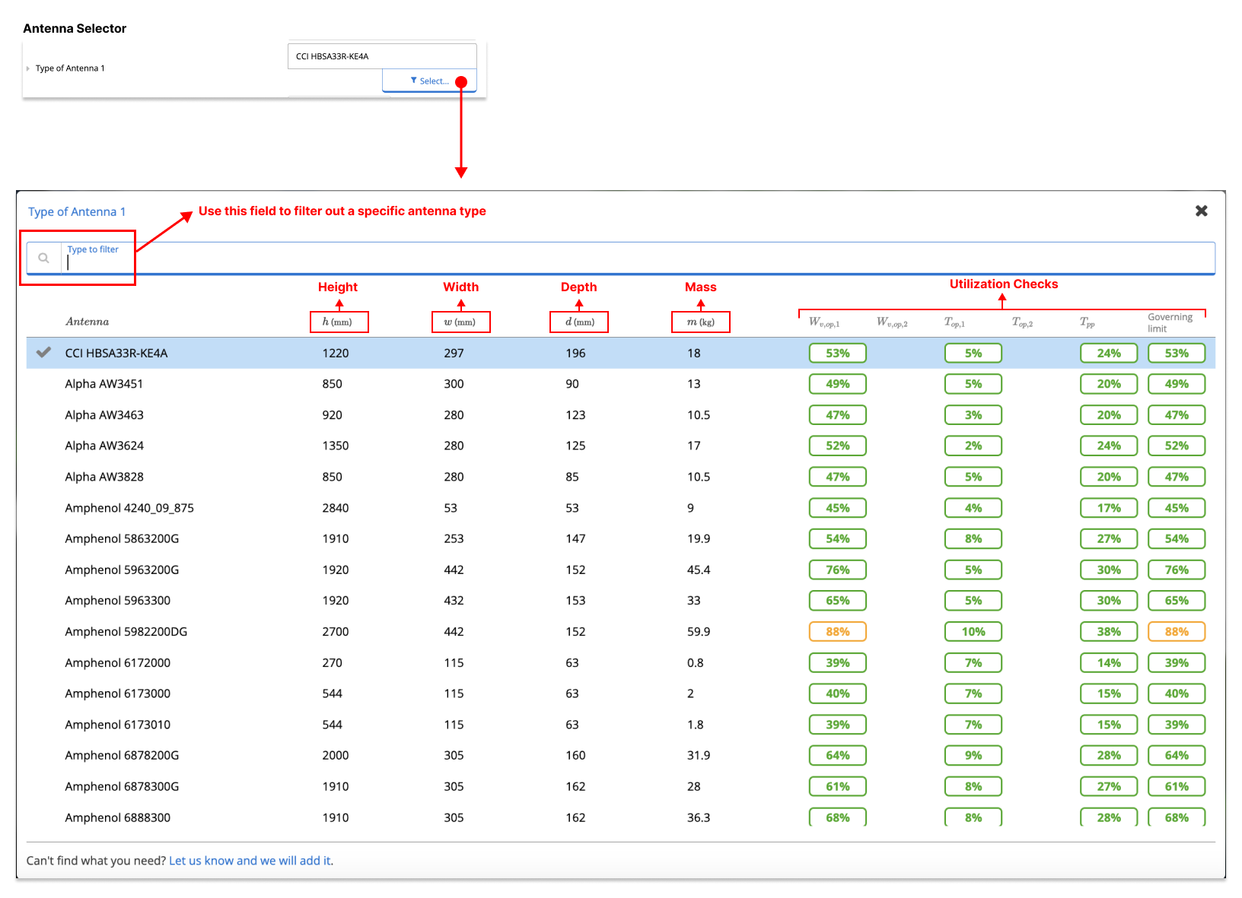Click the 17% Tpp badge for Amphenol 4240_09_875

(1109, 508)
